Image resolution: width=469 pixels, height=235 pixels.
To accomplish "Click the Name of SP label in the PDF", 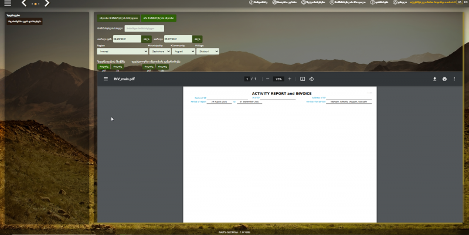I will click(x=200, y=98).
